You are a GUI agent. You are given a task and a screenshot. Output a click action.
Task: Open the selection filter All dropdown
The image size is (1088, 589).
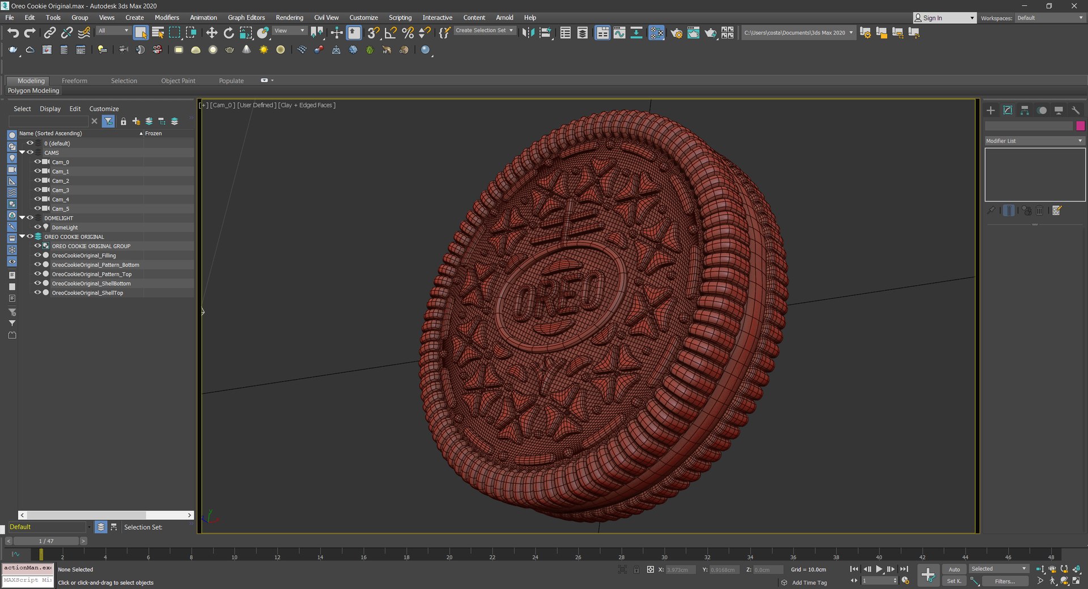(x=113, y=31)
